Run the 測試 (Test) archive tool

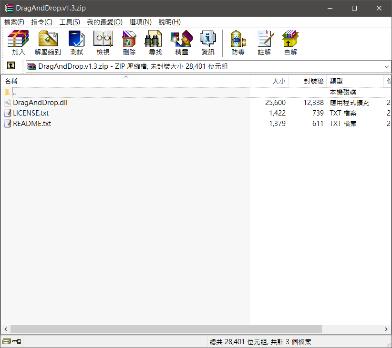click(76, 43)
